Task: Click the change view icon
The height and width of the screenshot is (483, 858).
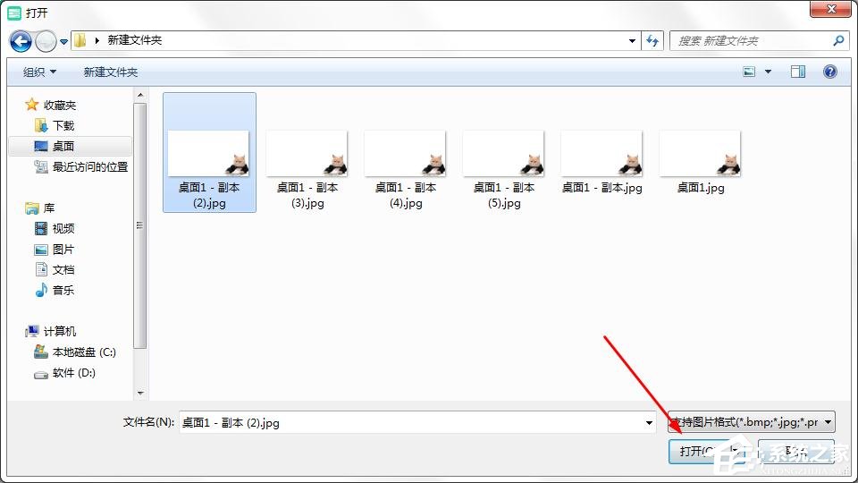Action: pos(749,72)
